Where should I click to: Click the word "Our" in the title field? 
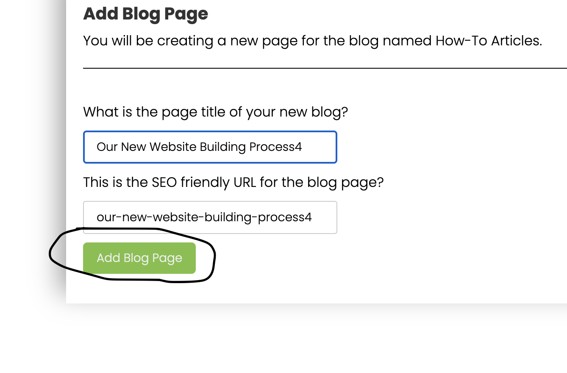[x=107, y=147]
